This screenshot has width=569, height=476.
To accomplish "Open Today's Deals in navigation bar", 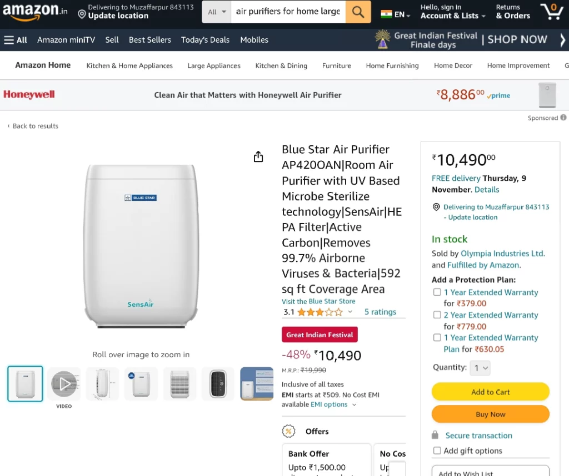I will click(x=206, y=40).
